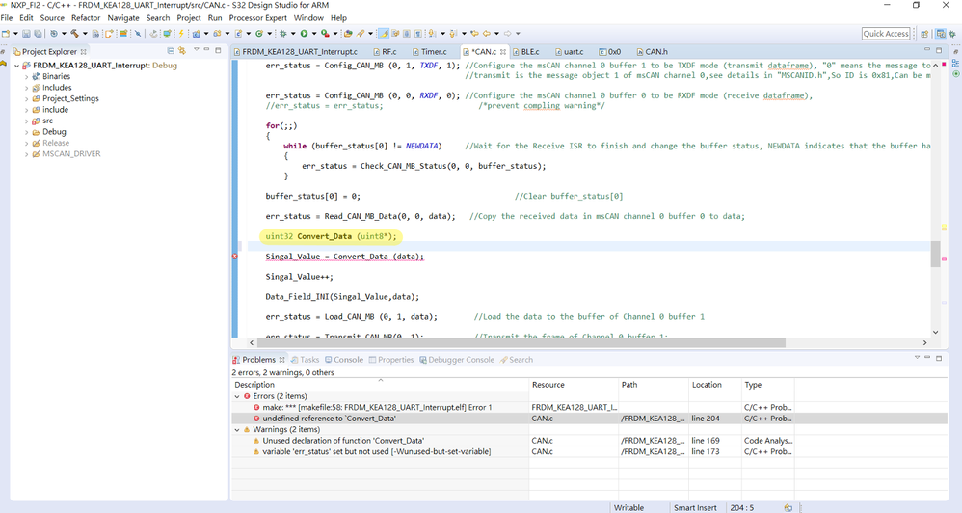Open the Debugger Console tab

click(x=457, y=360)
